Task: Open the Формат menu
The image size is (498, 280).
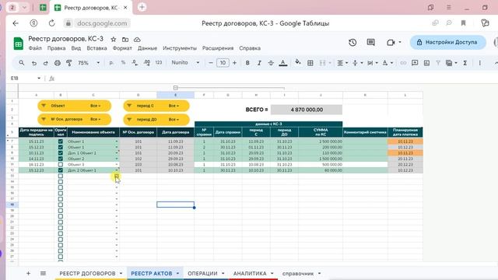Action: click(x=122, y=48)
